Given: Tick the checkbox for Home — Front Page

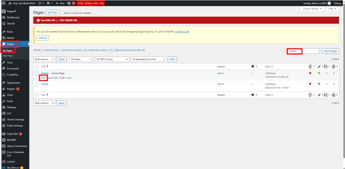Looking at the screenshot, I should pyautogui.click(x=37, y=73).
